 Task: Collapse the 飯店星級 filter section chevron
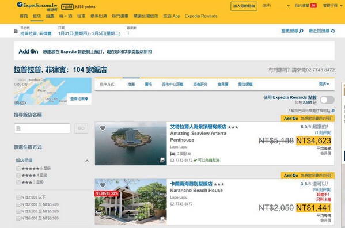(87, 161)
